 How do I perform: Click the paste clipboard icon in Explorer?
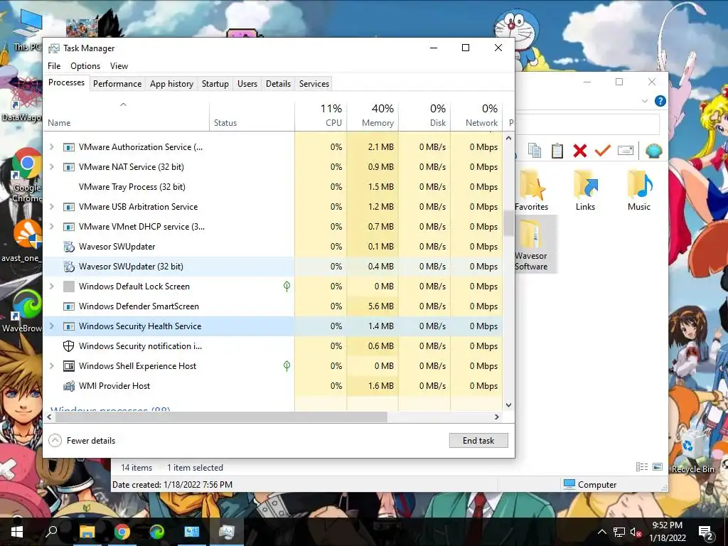click(x=557, y=151)
